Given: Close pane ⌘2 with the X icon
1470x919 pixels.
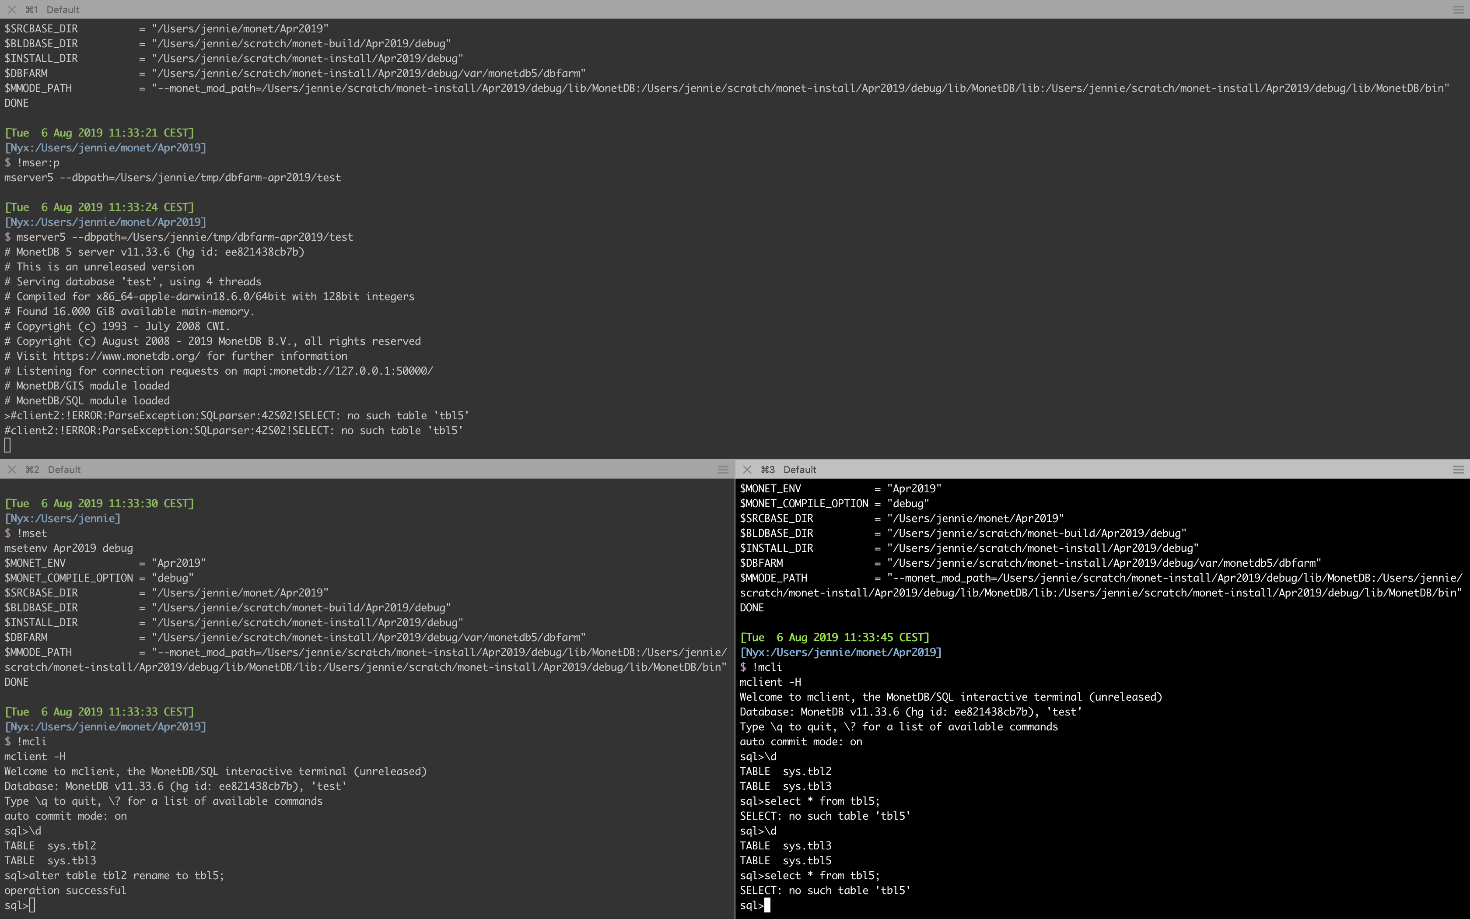Looking at the screenshot, I should click(x=11, y=469).
